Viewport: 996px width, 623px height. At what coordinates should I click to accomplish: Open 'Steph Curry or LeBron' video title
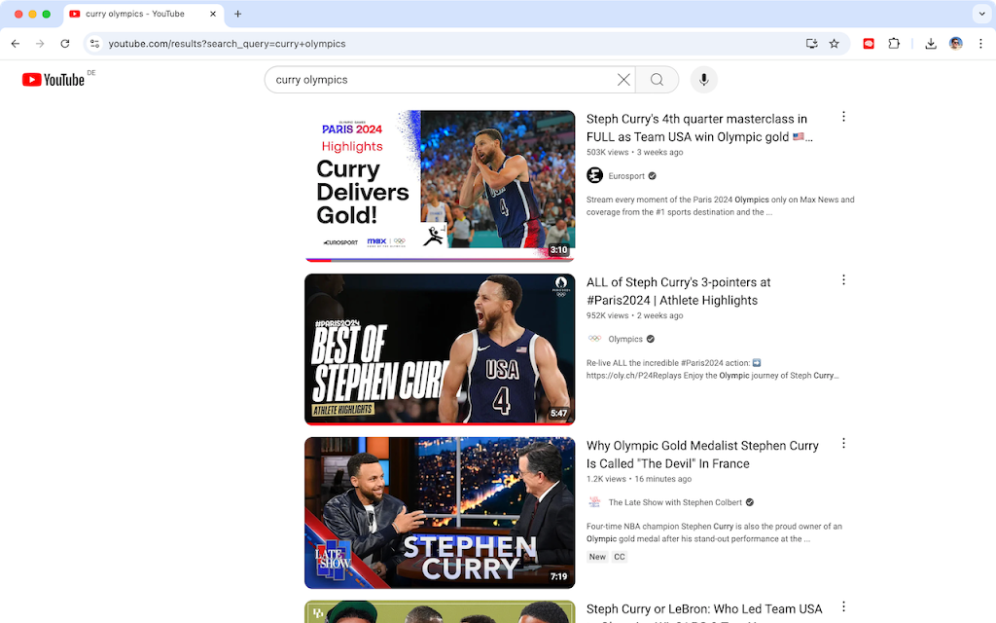(x=704, y=609)
